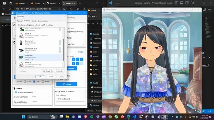The width and height of the screenshot is (214, 120).
Task: Click Set Default in Sound dialog
Action: (47, 71)
